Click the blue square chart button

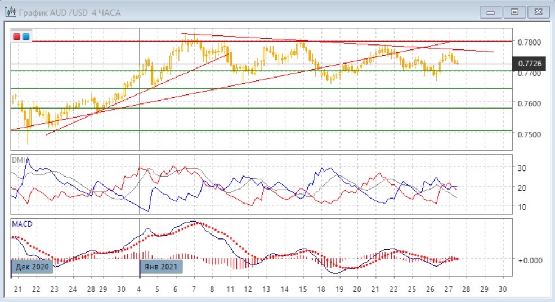coord(26,37)
